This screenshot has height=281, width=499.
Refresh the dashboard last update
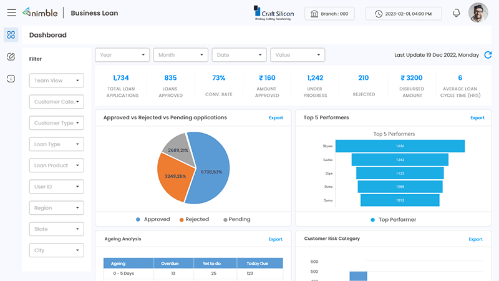488,55
